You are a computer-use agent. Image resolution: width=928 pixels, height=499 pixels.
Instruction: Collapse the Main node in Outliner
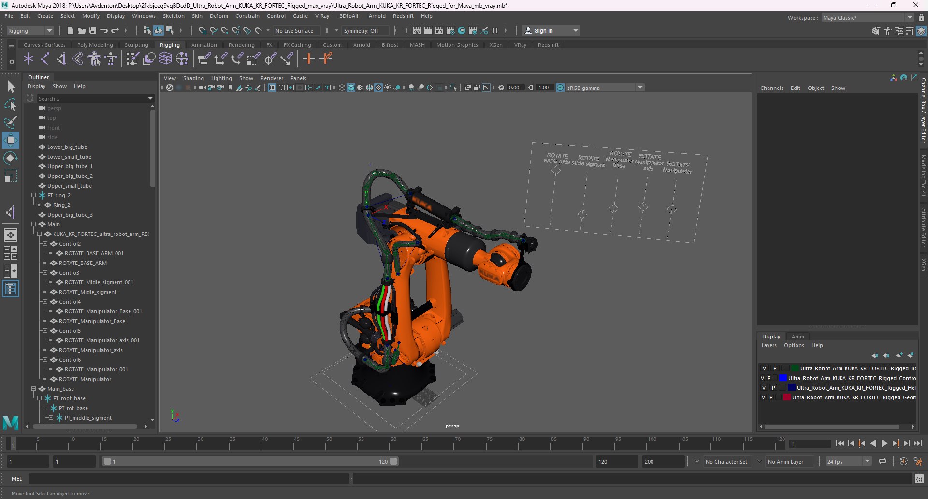click(34, 224)
